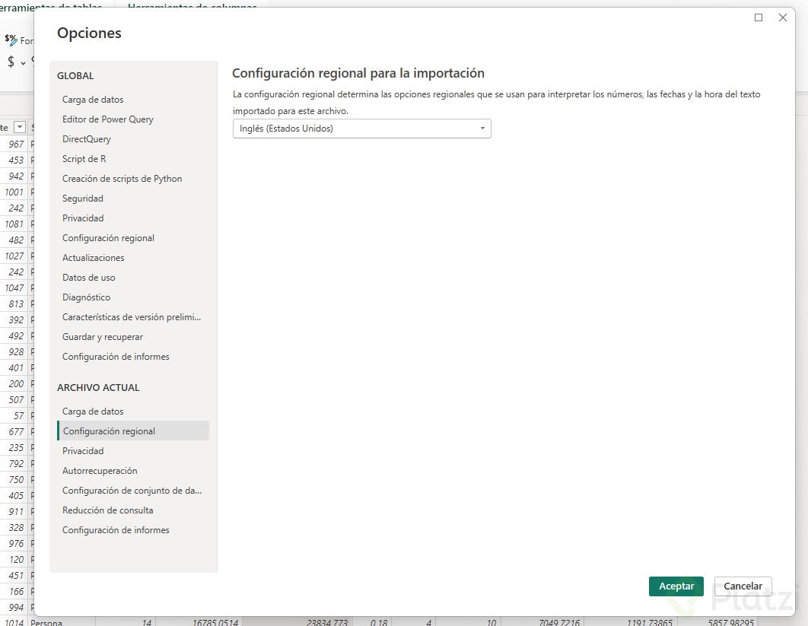Open Guardar y recuperar settings
This screenshot has height=626, width=808.
[x=103, y=337]
